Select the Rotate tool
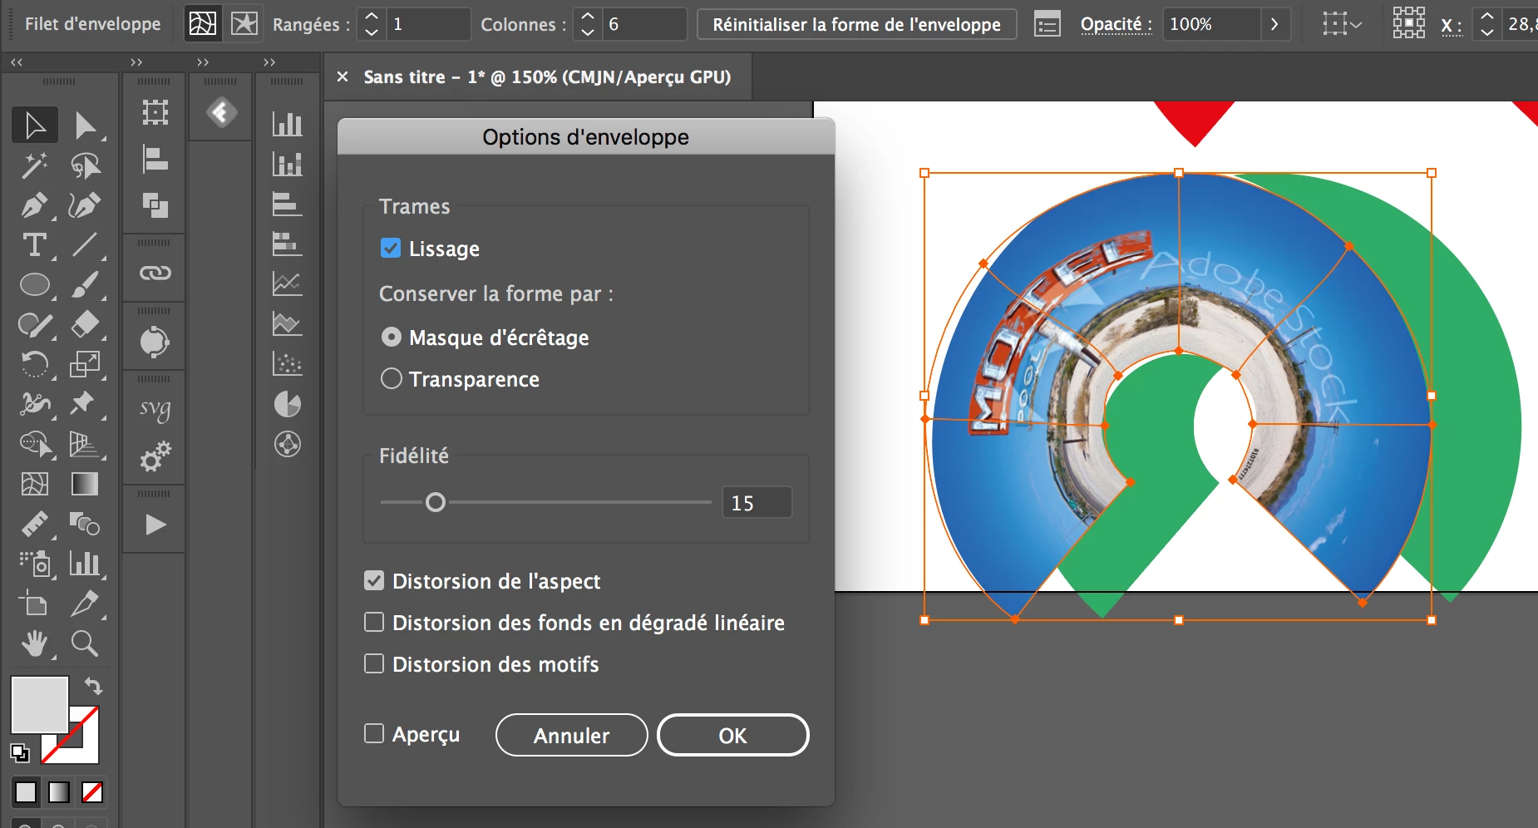 click(x=35, y=364)
